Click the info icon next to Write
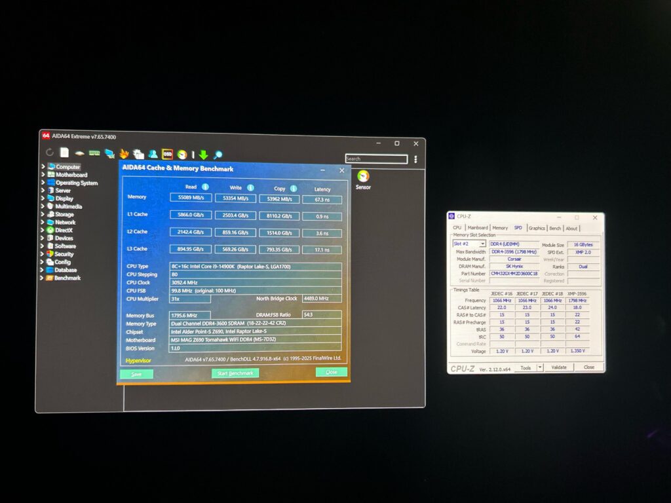The width and height of the screenshot is (671, 503). [251, 188]
